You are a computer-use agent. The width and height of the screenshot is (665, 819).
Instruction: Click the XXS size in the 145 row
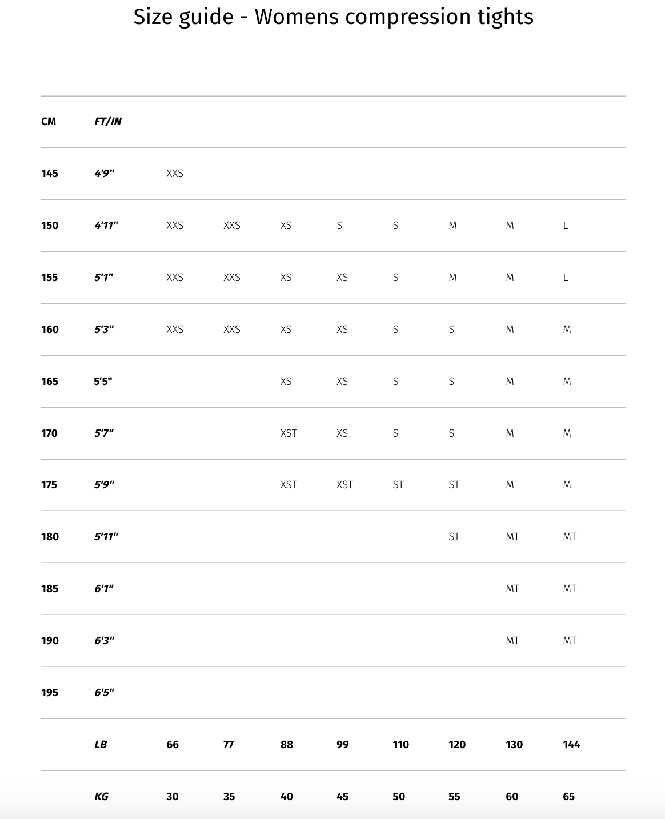(175, 174)
